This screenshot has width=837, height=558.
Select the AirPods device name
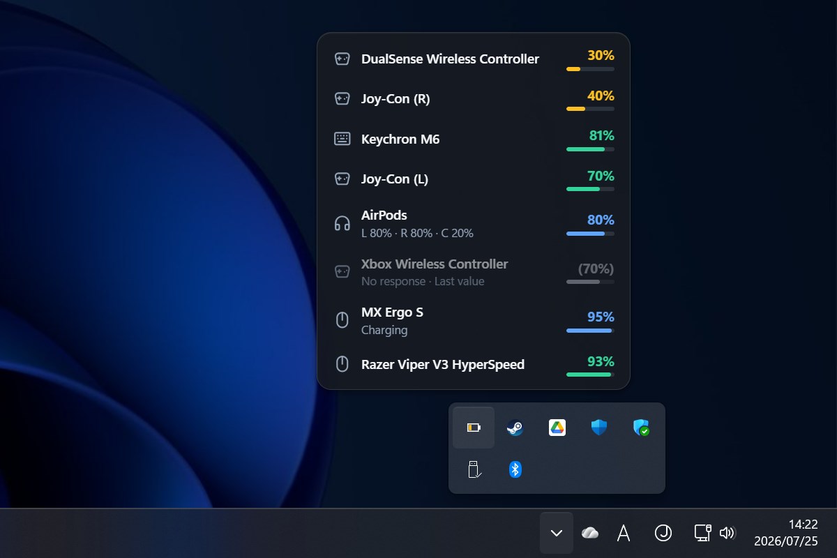[384, 216]
